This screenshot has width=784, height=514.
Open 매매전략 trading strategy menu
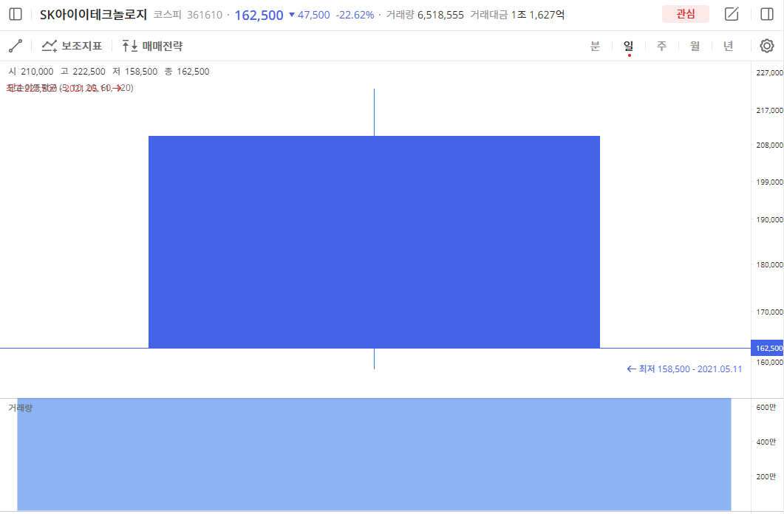coord(152,46)
